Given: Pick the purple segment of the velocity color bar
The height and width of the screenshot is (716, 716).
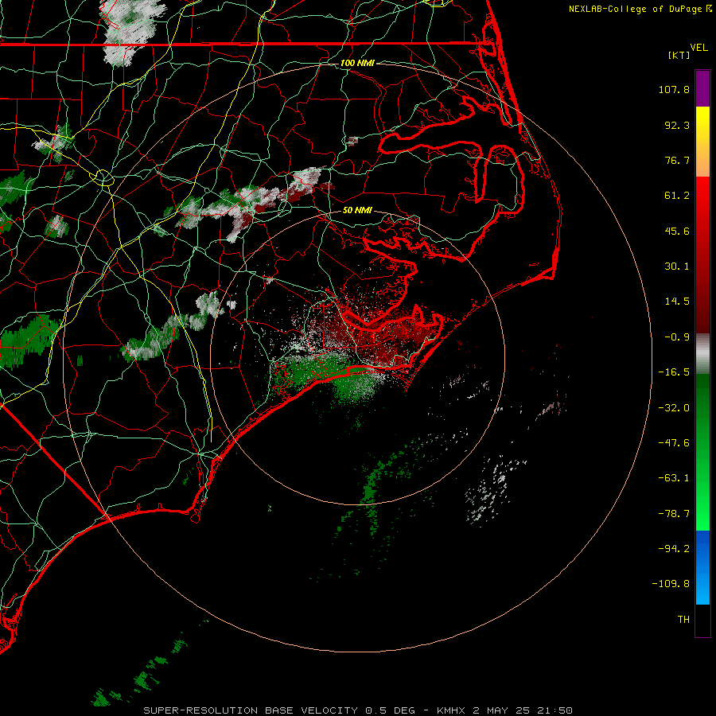Looking at the screenshot, I should 702,89.
